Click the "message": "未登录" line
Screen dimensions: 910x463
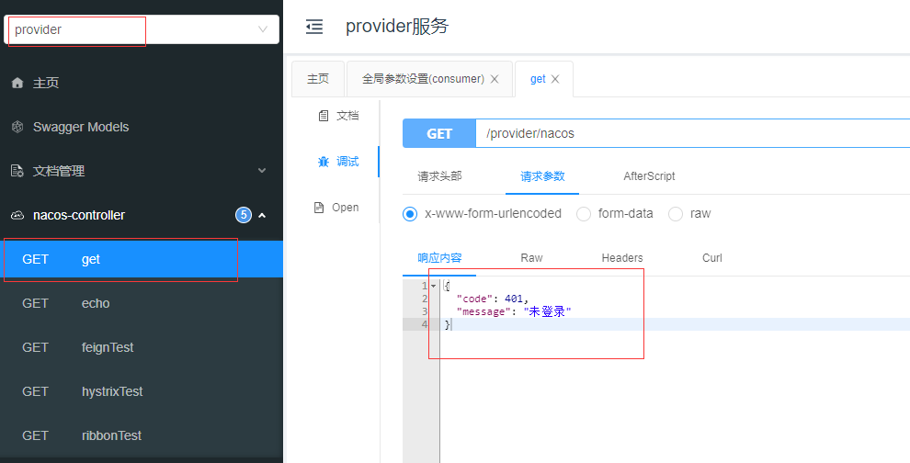click(514, 311)
